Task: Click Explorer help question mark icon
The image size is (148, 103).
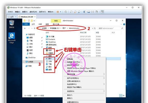Action: pyautogui.click(x=124, y=24)
